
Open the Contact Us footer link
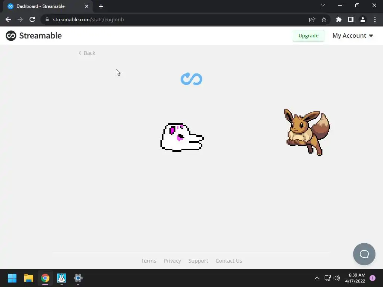point(229,261)
